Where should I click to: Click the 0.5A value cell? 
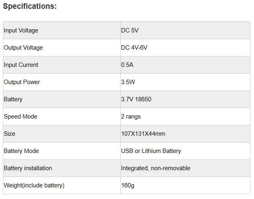tap(128, 65)
